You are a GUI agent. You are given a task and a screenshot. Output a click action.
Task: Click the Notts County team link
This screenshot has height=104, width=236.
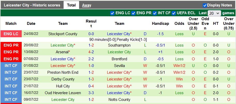click(x=119, y=100)
